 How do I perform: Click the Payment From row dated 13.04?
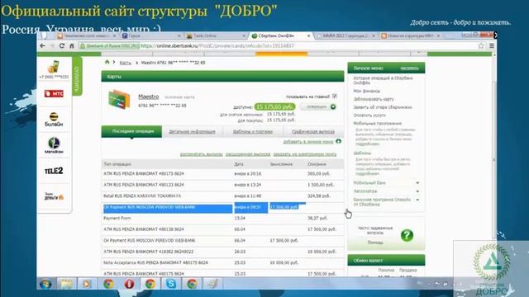tap(222, 218)
